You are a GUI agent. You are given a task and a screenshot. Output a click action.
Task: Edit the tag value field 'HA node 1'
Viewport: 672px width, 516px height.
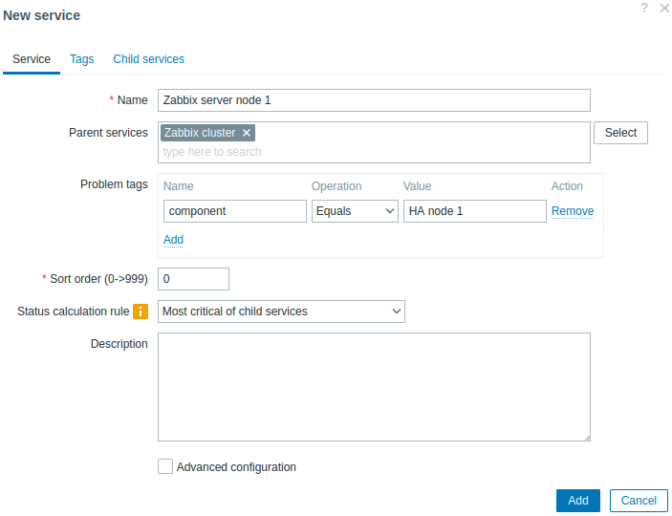pos(475,211)
